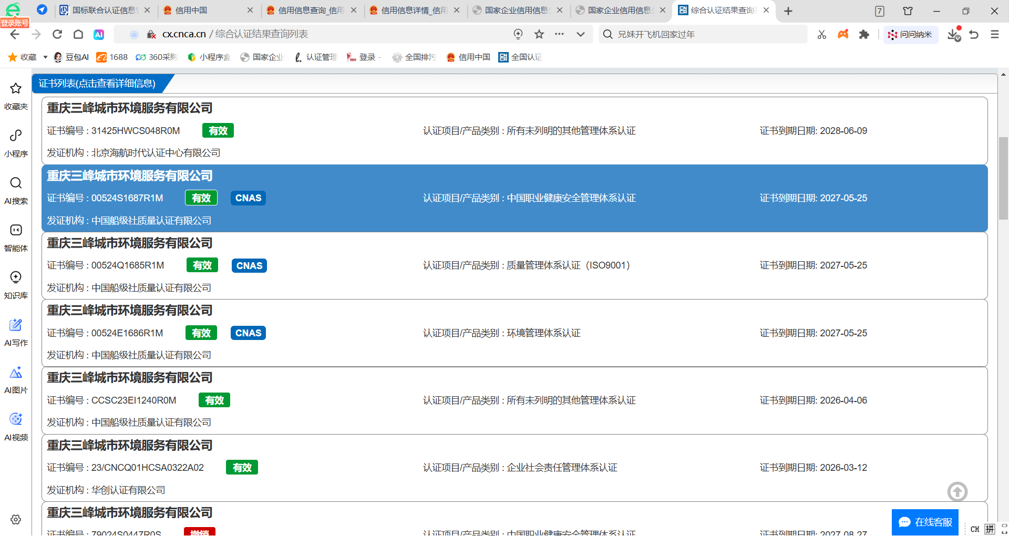This screenshot has height=536, width=1009.
Task: Click the page vertical scrollbar thumb
Action: pyautogui.click(x=1003, y=178)
